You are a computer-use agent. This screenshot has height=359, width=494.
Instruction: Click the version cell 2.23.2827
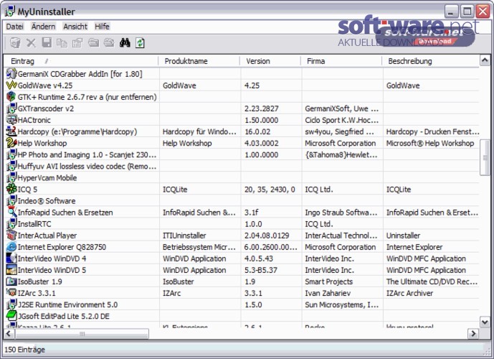point(262,108)
